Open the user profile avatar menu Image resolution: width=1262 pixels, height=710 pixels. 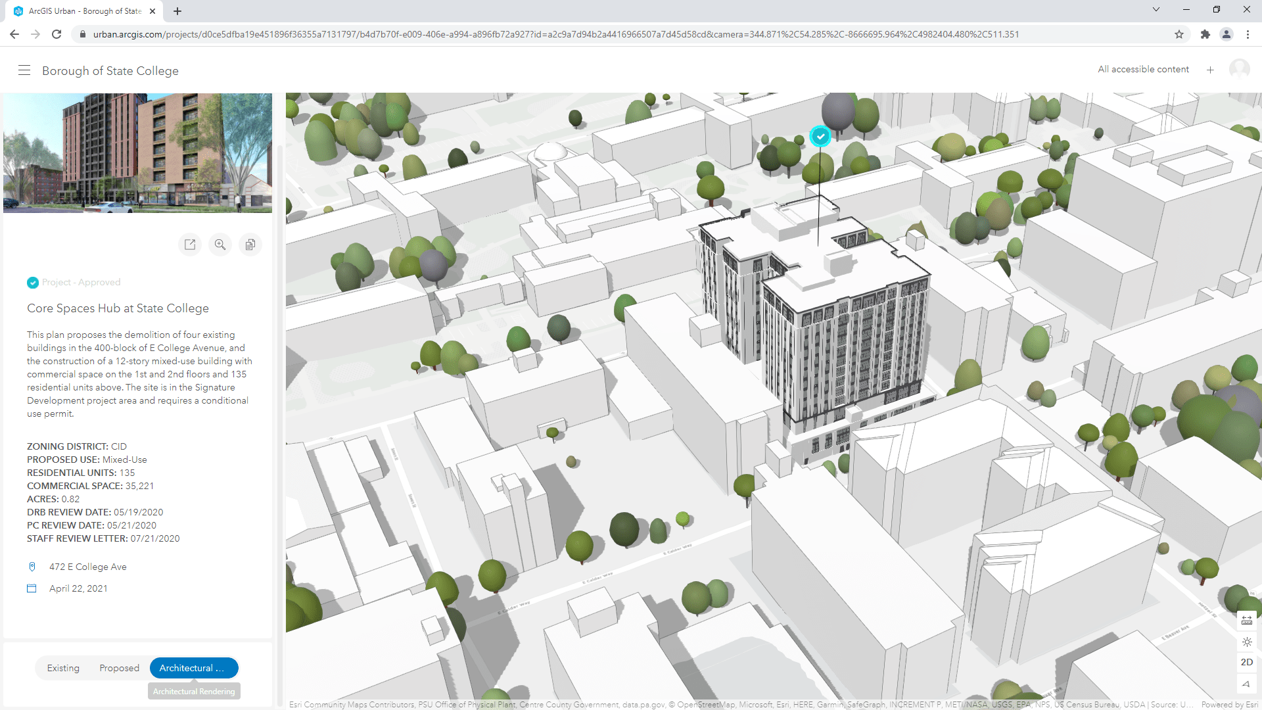tap(1239, 69)
